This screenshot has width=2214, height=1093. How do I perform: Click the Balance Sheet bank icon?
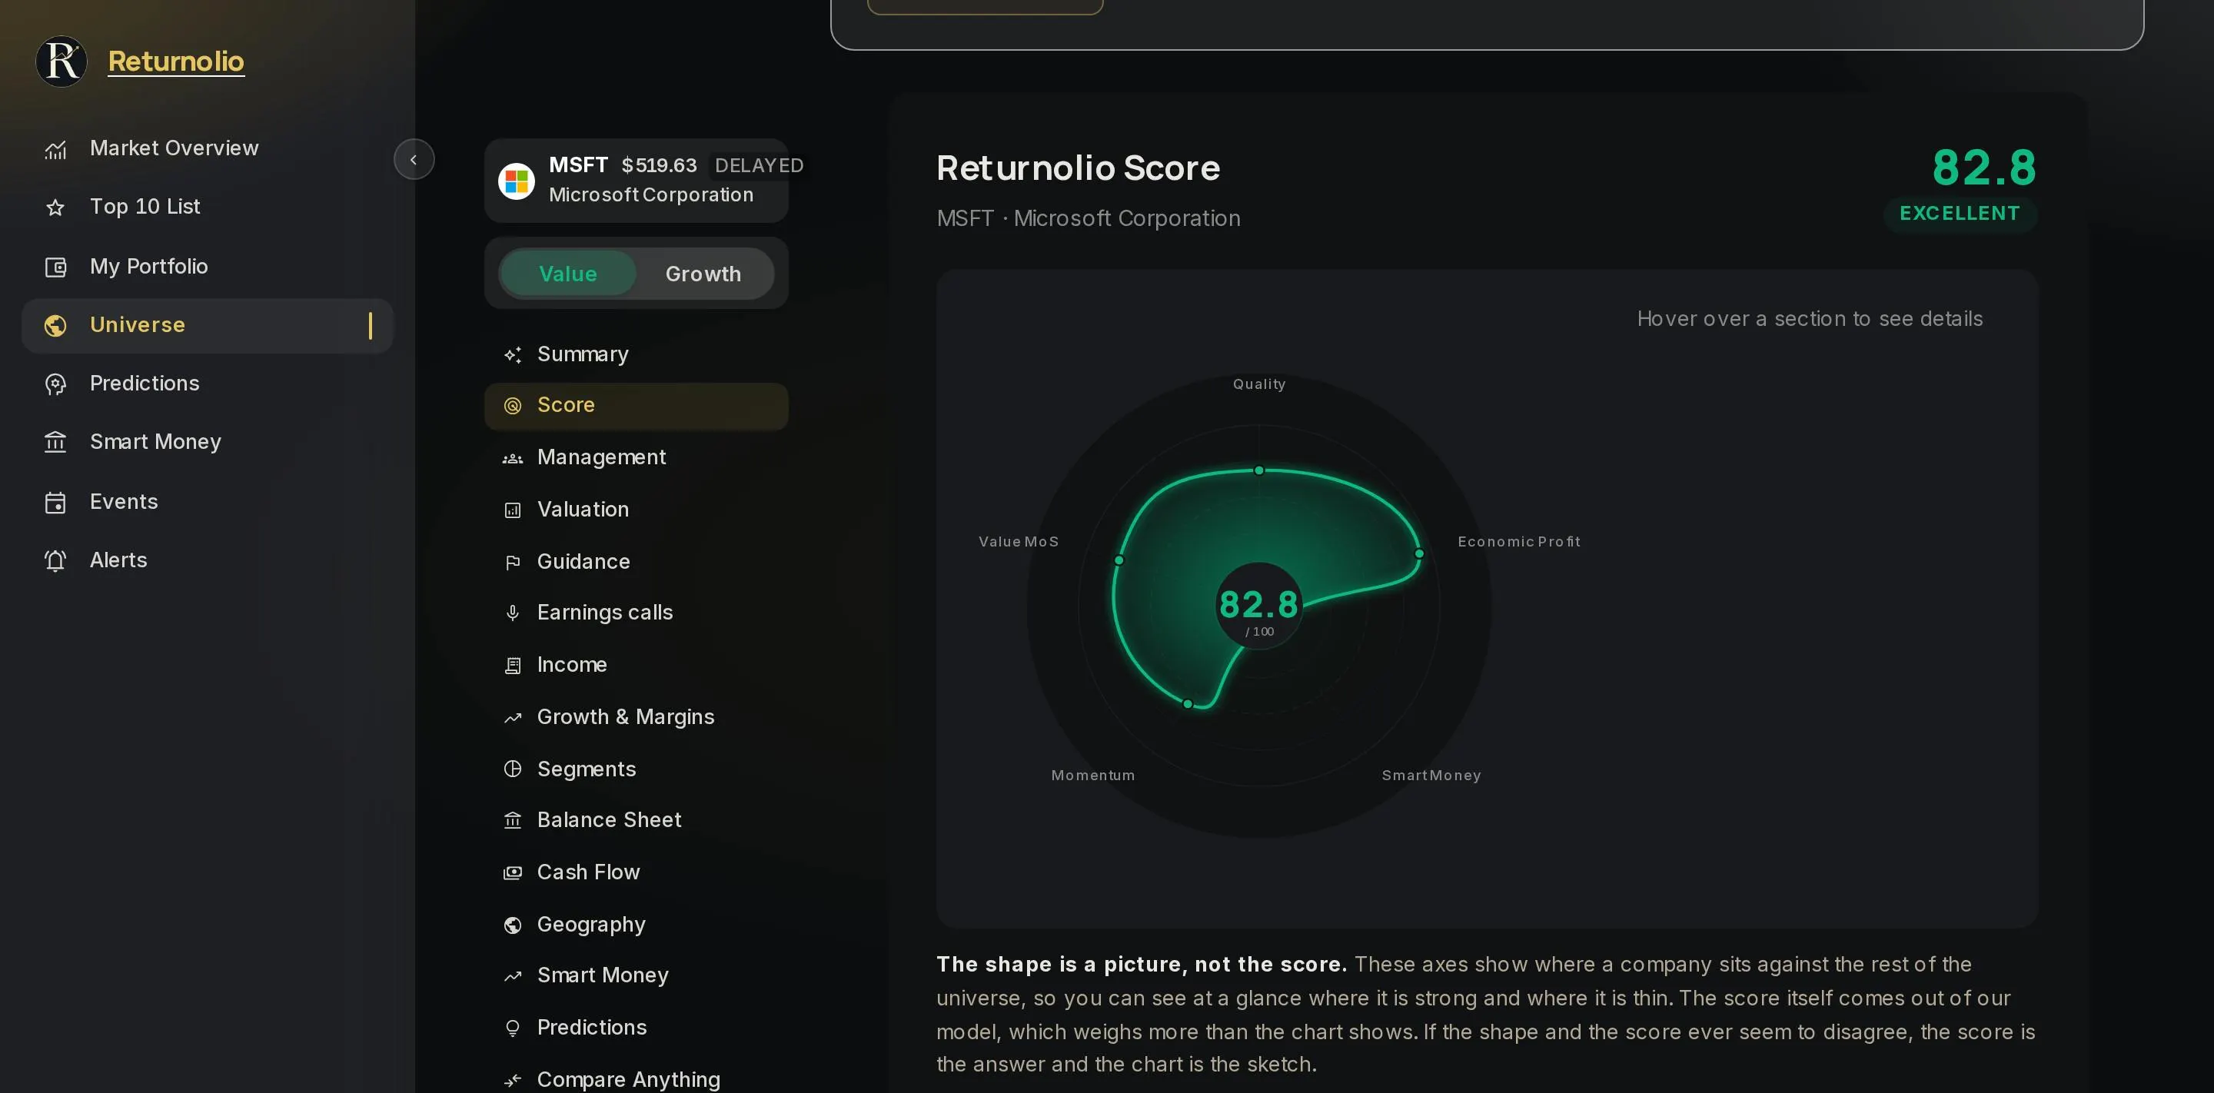pyautogui.click(x=513, y=821)
